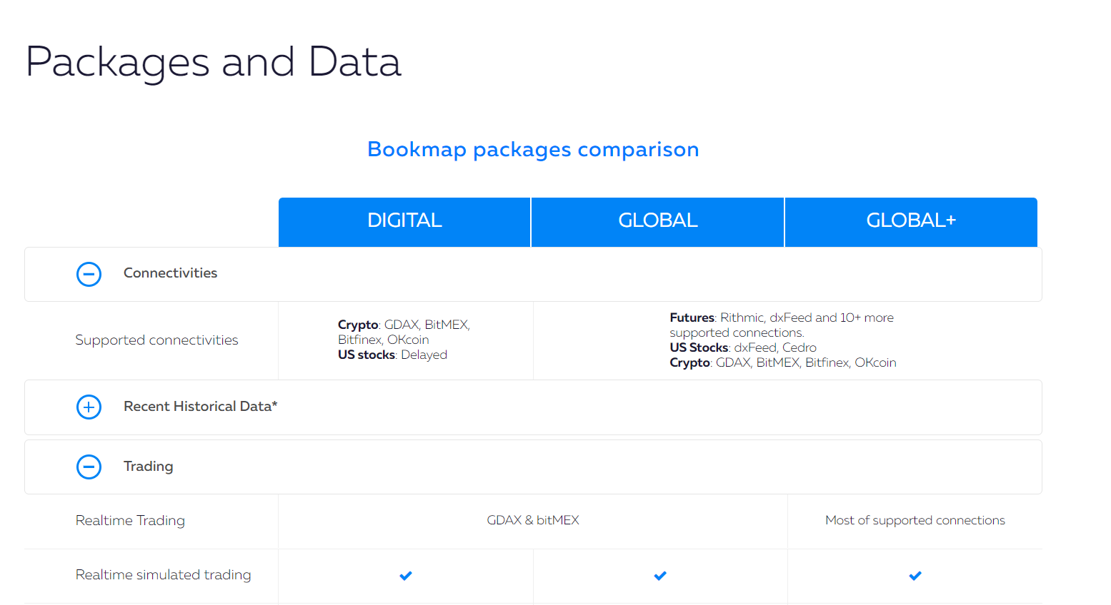Collapse Connectivities using the minus circle icon
The height and width of the screenshot is (605, 1111).
(x=89, y=274)
